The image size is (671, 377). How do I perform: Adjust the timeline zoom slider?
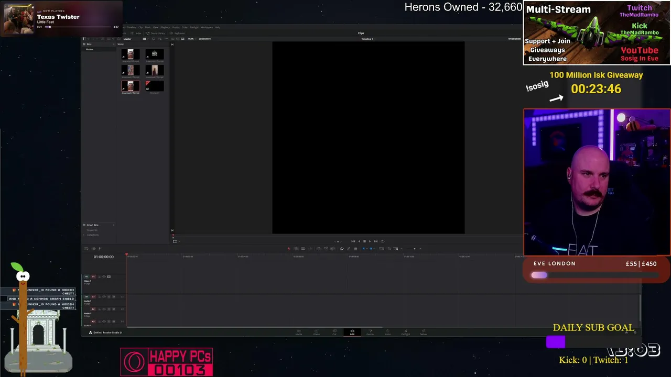(x=414, y=249)
